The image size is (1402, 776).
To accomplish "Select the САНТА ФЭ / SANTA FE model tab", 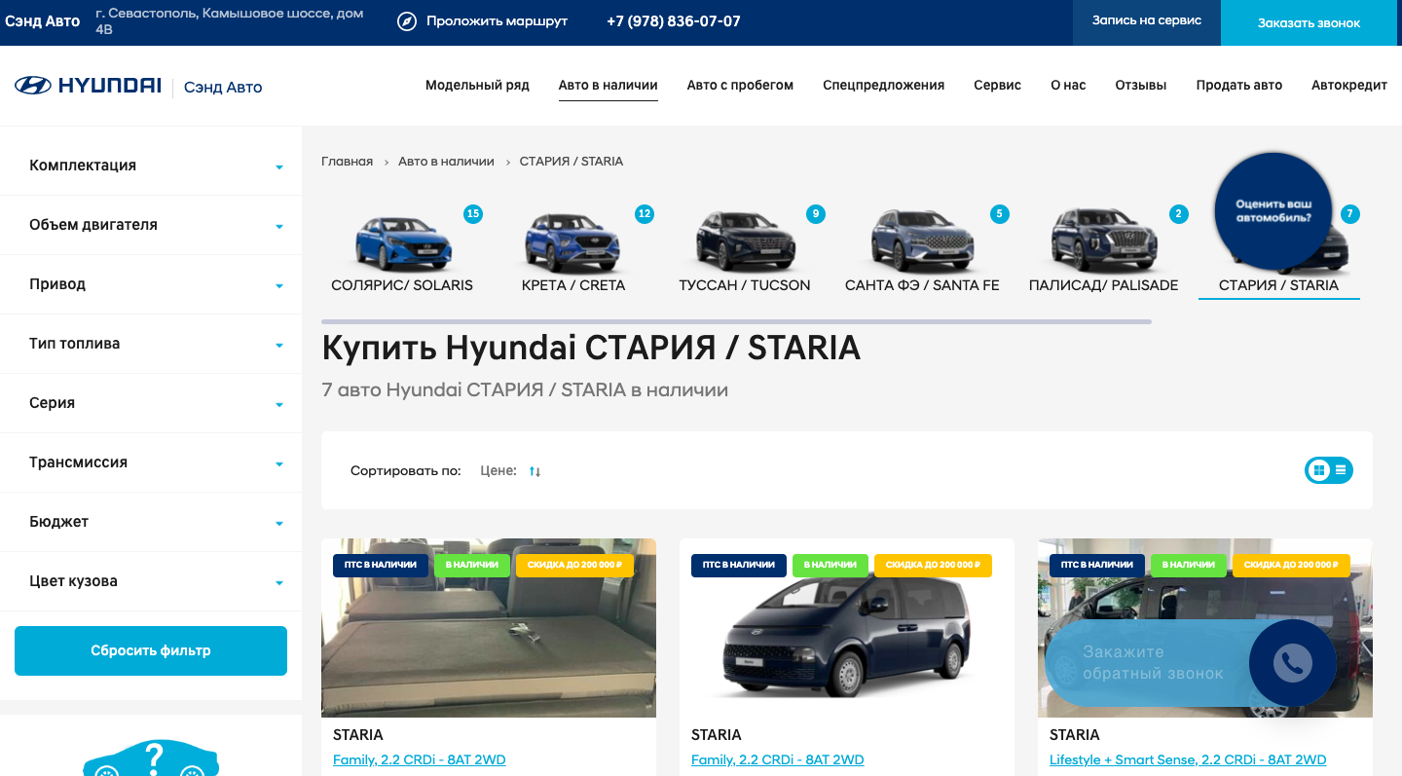I will point(922,250).
